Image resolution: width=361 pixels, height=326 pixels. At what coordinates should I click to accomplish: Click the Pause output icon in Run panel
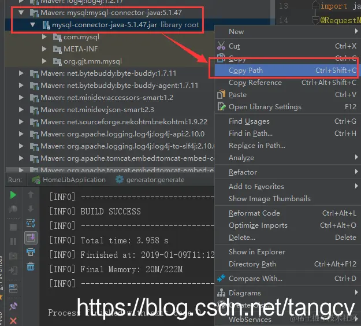[x=13, y=242]
